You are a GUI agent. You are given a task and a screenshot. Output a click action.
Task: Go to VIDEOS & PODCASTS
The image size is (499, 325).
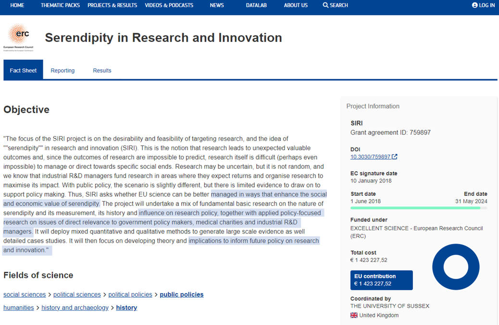[x=169, y=5]
